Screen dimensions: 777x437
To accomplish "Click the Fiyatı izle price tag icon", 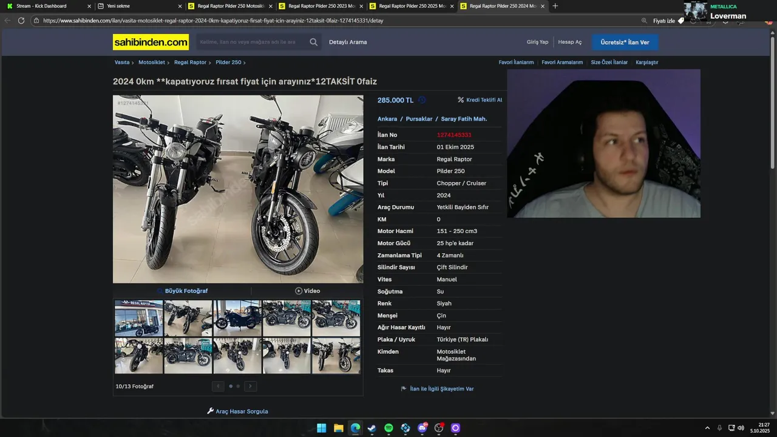I will coord(680,21).
